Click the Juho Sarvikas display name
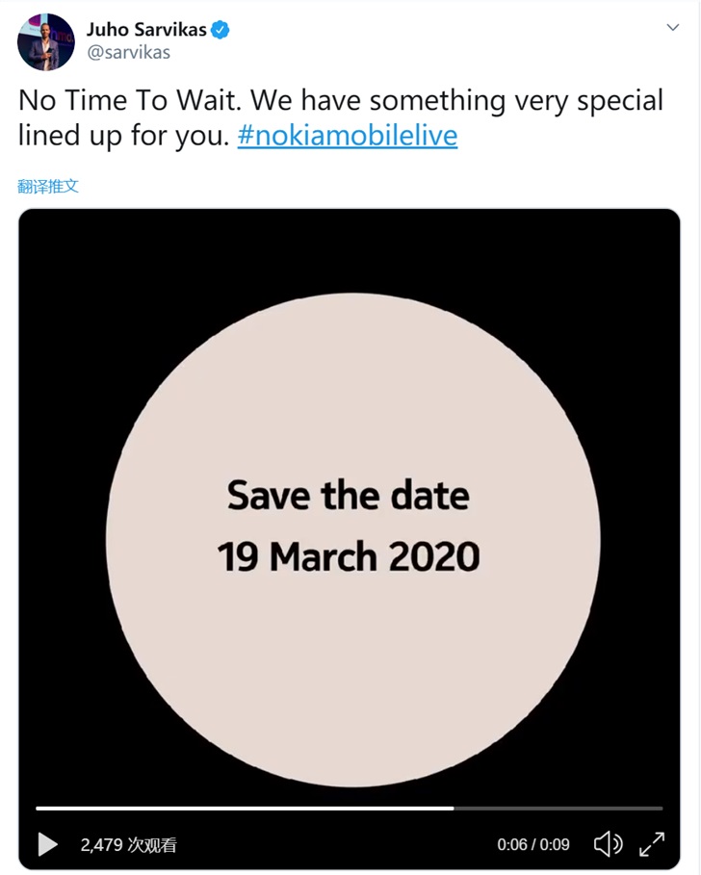 (x=146, y=30)
